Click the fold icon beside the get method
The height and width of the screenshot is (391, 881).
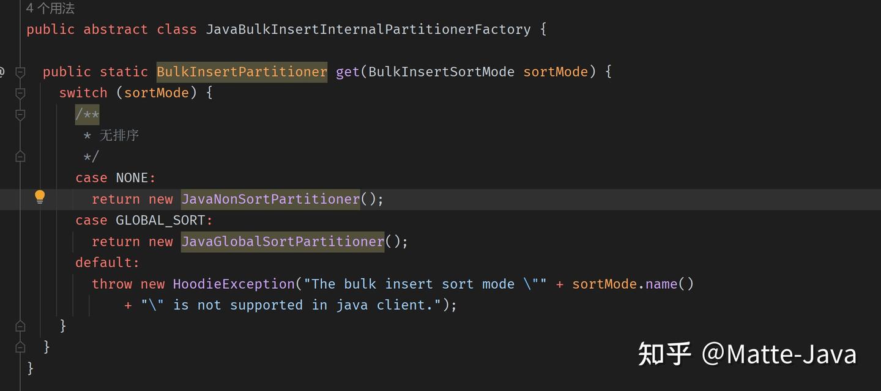point(20,72)
